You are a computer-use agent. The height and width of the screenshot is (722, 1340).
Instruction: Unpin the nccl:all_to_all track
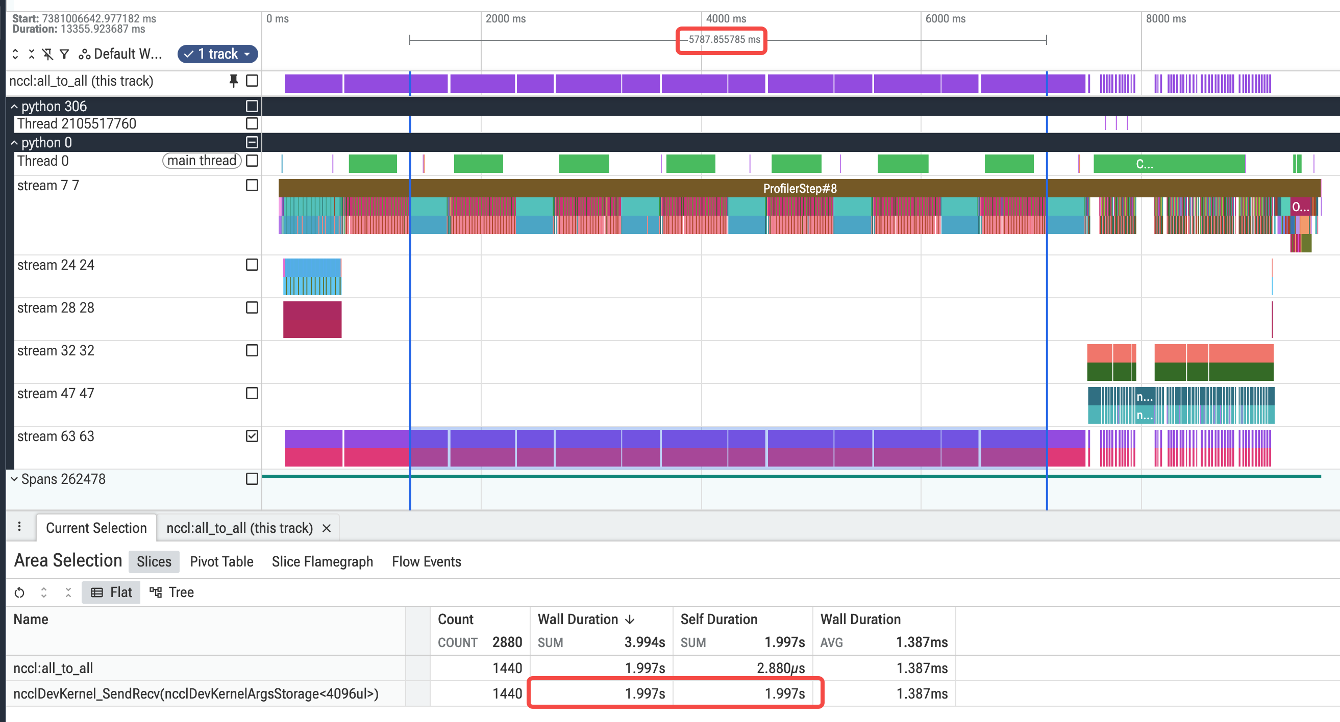click(234, 81)
